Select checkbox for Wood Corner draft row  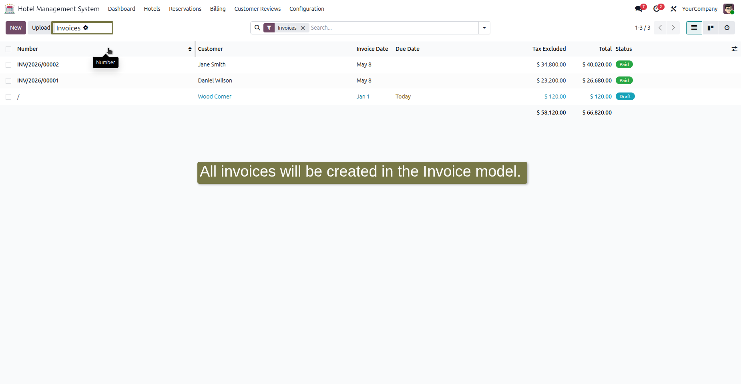(x=8, y=97)
